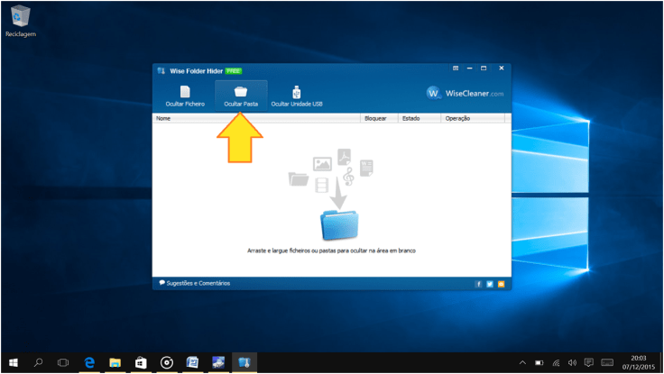The height and width of the screenshot is (374, 664).
Task: Open the WiseCleaner.com logo link
Action: [x=465, y=93]
